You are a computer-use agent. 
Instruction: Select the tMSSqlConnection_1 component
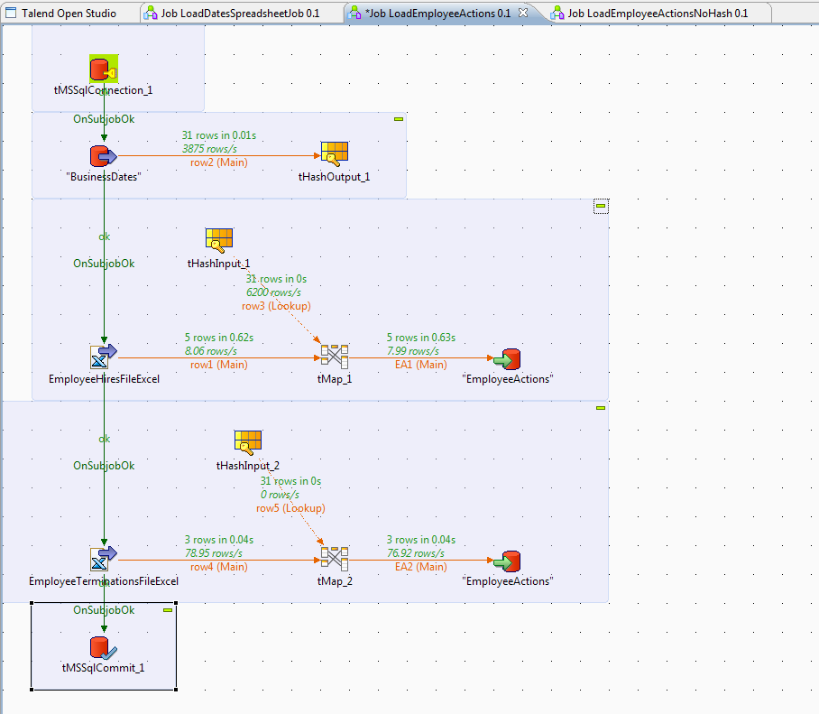102,69
